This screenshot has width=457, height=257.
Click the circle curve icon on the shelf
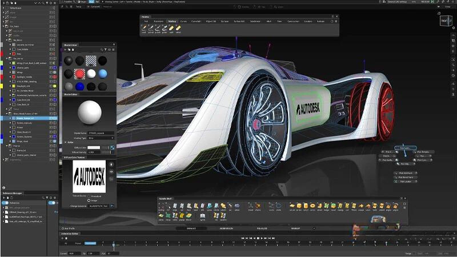coord(278,206)
